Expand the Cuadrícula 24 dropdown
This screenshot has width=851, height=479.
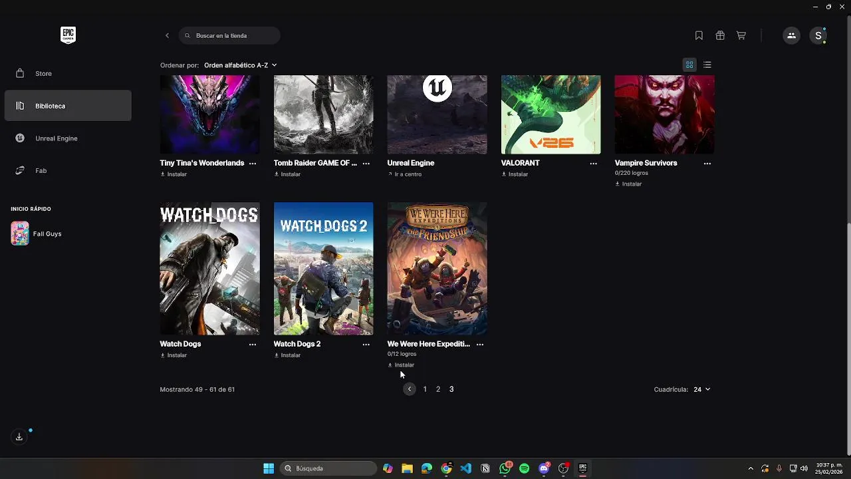(x=702, y=389)
